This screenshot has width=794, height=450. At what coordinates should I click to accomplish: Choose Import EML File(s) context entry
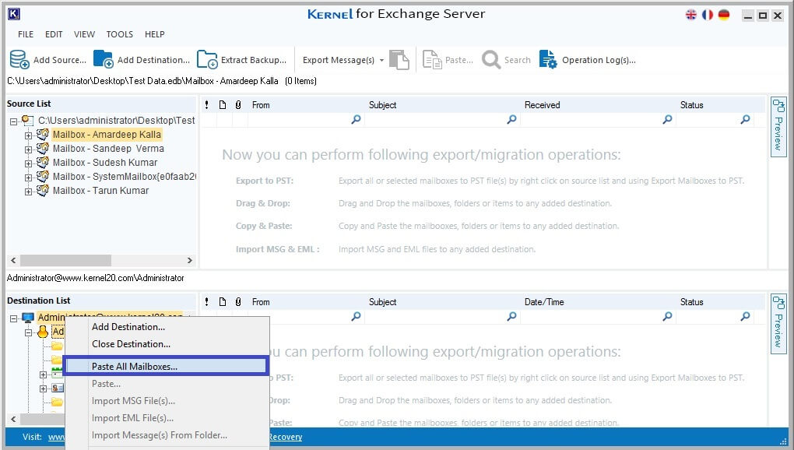click(167, 418)
